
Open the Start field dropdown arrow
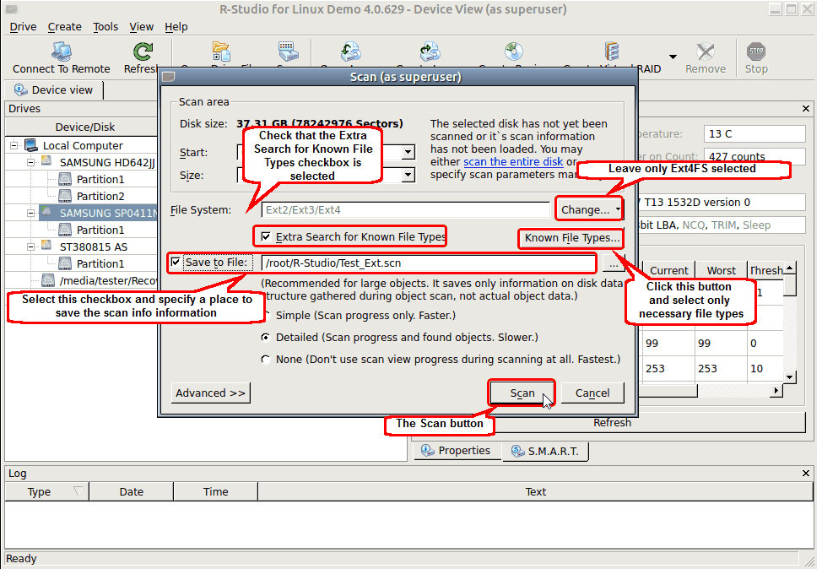[x=408, y=152]
